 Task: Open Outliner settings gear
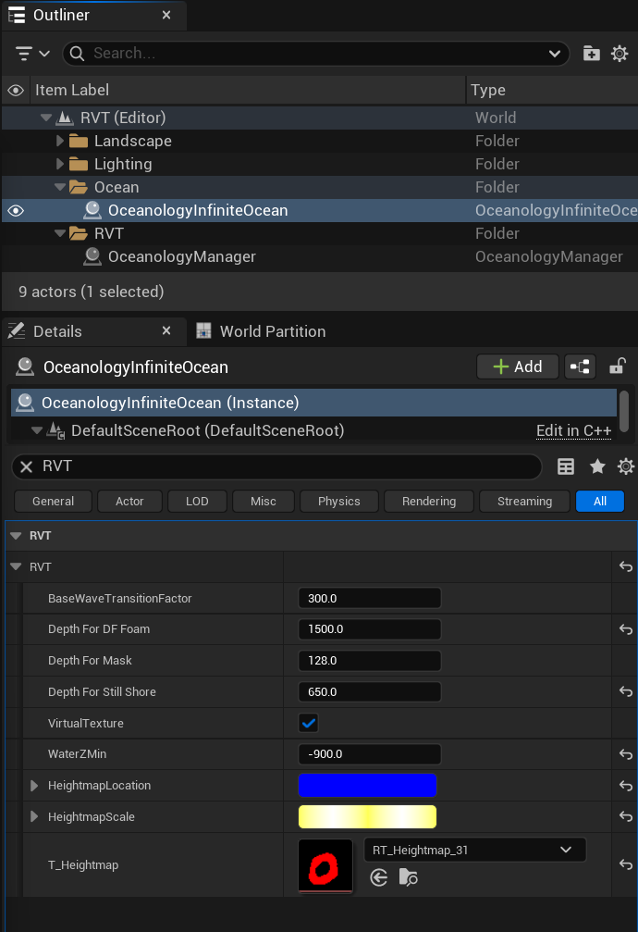click(620, 54)
